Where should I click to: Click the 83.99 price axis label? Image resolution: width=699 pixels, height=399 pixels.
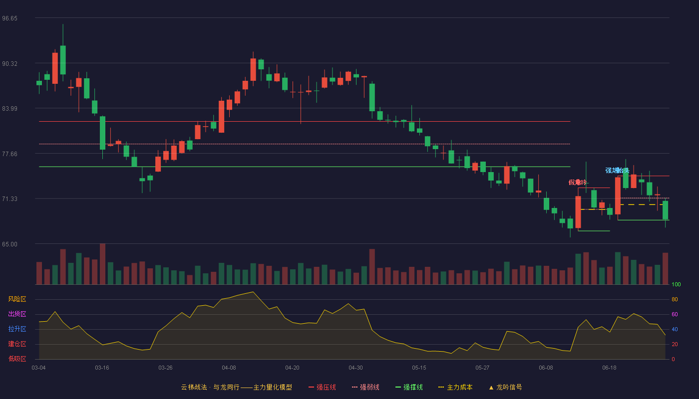(x=9, y=108)
